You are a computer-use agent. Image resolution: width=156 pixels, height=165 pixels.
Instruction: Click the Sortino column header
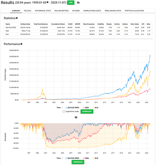click(x=117, y=24)
